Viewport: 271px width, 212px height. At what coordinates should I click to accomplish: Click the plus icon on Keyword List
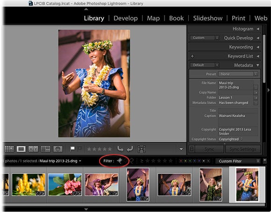point(192,56)
